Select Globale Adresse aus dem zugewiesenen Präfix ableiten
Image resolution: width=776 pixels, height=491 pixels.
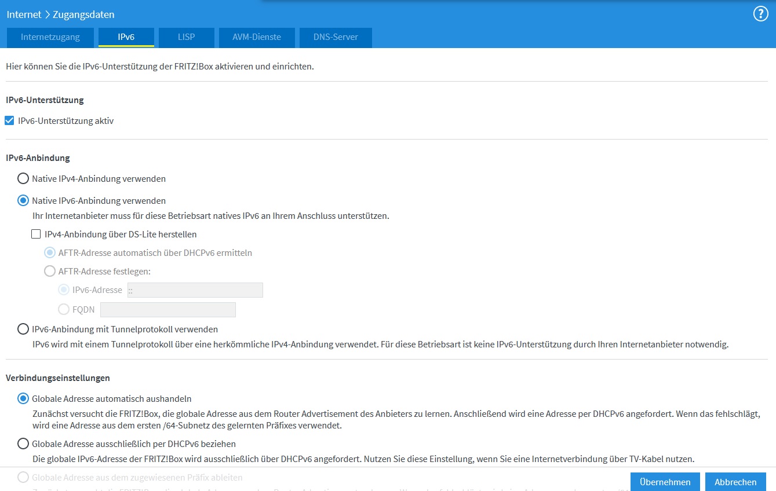pos(23,478)
